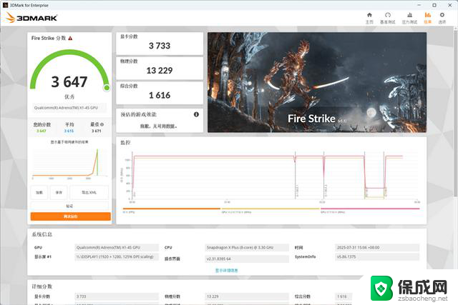458x305 pixels.
Task: Click the system info (系统信息) heading
Action: [42, 234]
